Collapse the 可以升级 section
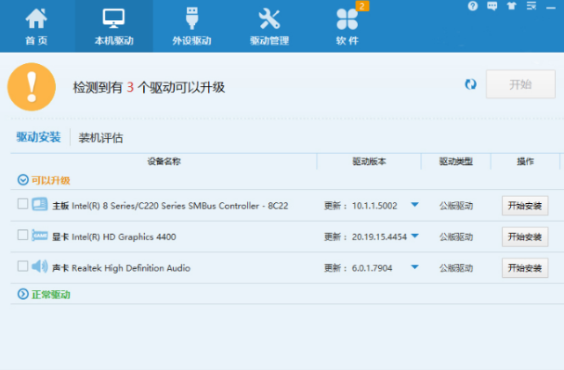Screen dimensions: 564x370 [x=23, y=180]
